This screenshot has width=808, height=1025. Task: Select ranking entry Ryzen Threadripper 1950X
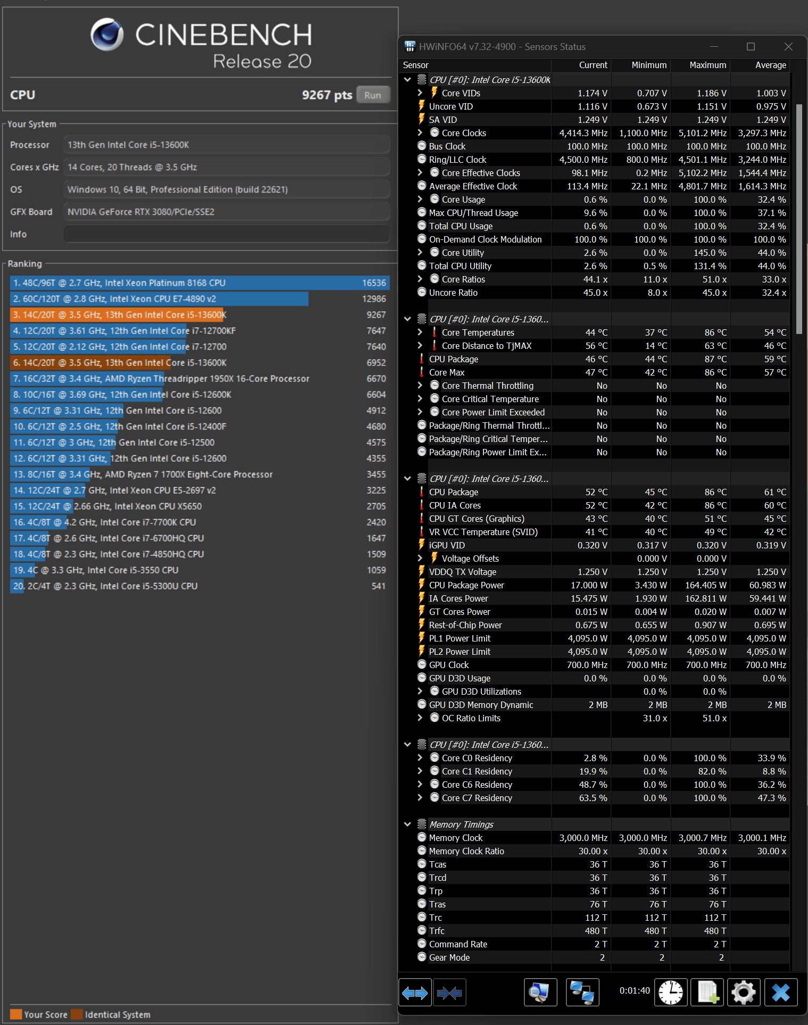200,379
